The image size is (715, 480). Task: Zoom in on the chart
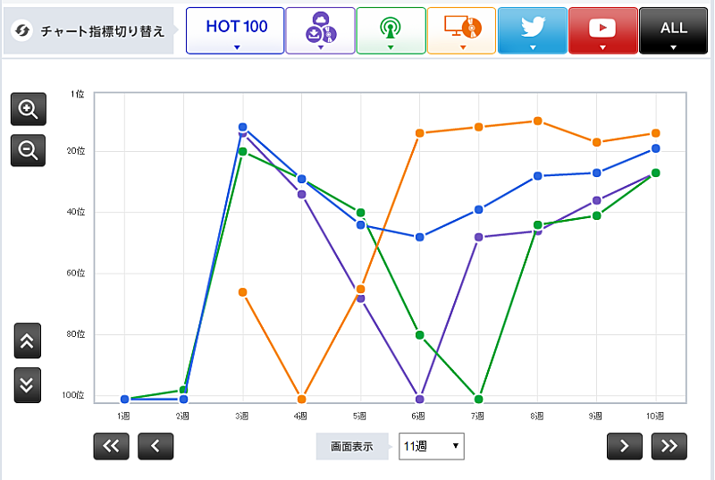pyautogui.click(x=28, y=110)
